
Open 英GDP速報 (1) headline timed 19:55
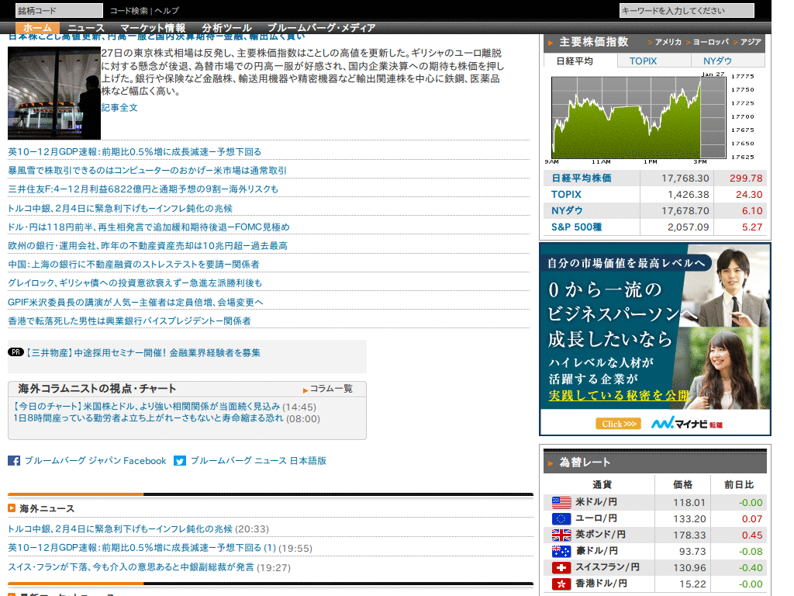pyautogui.click(x=142, y=548)
